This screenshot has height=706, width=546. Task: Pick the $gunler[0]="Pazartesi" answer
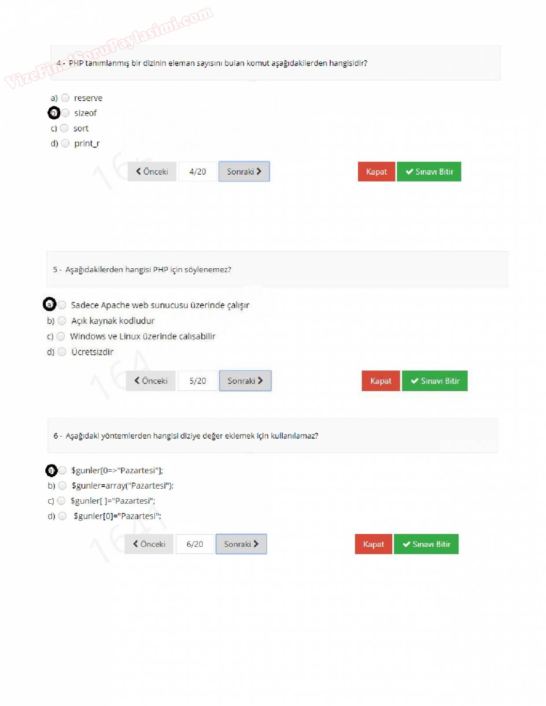point(63,516)
